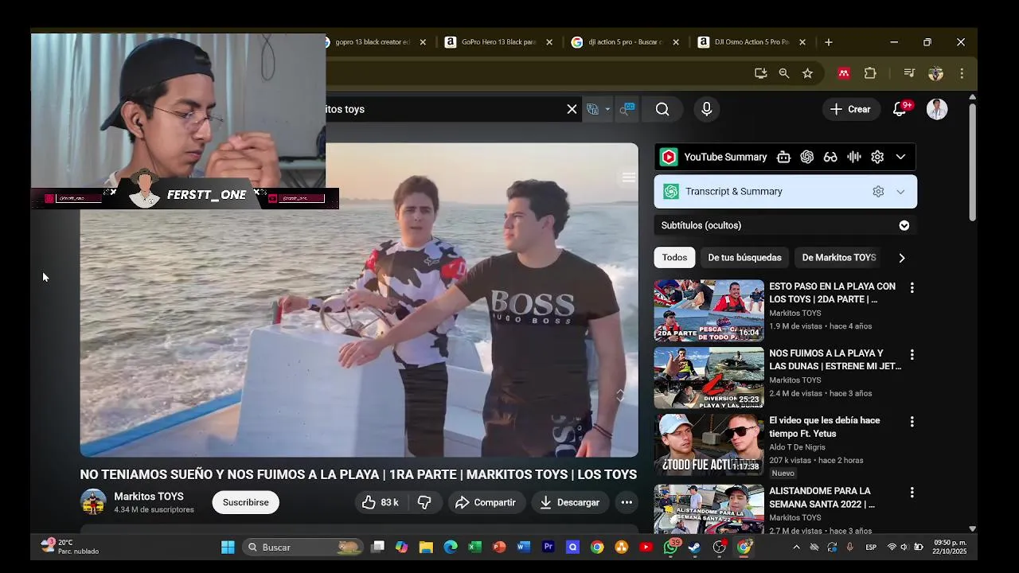
Task: Click the install app icon in address bar
Action: point(760,73)
